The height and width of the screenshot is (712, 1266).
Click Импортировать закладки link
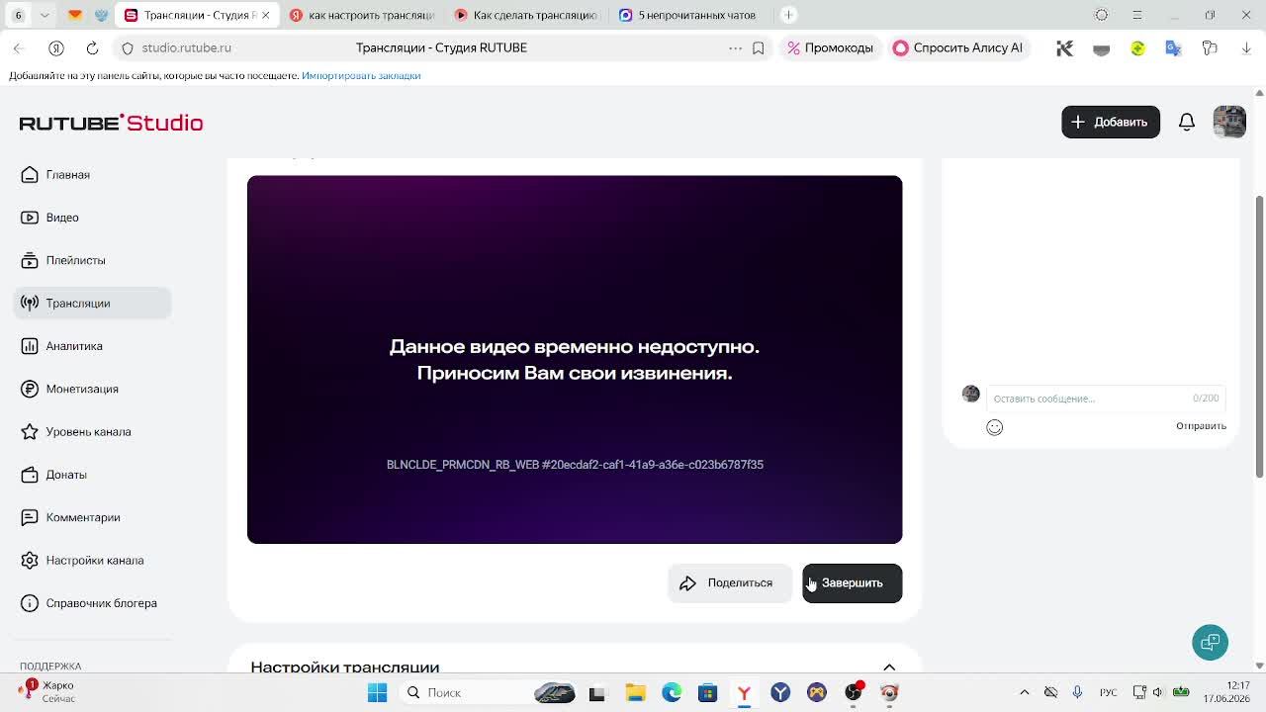[x=361, y=75]
